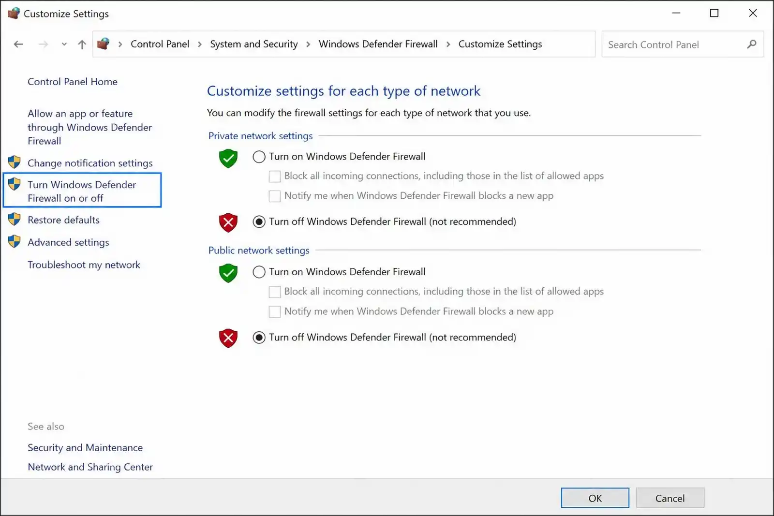Click green check shield under Private network settings
This screenshot has width=774, height=516.
pos(228,158)
